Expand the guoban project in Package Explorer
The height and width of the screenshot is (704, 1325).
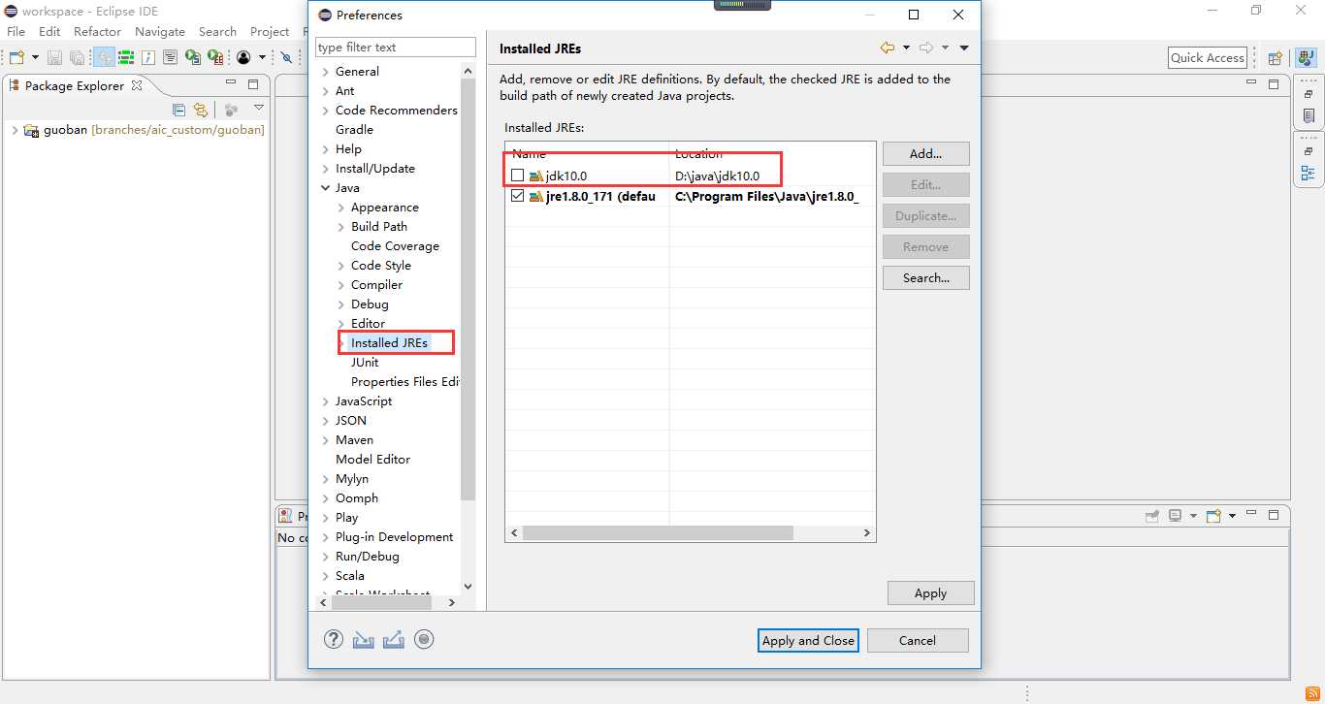point(14,130)
